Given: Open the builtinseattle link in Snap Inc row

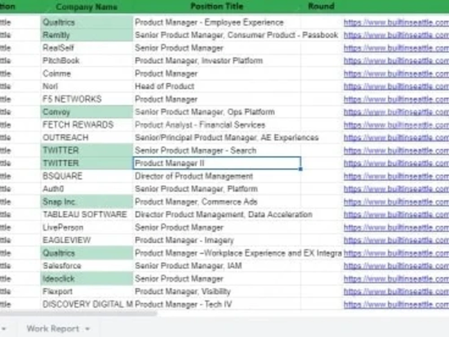Looking at the screenshot, I should pos(396,202).
